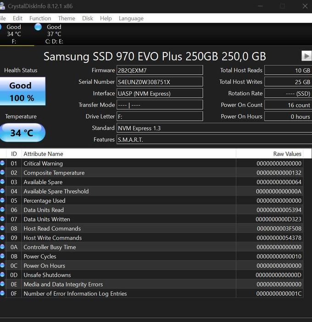Click the 34 °C temperature button

coord(22,132)
